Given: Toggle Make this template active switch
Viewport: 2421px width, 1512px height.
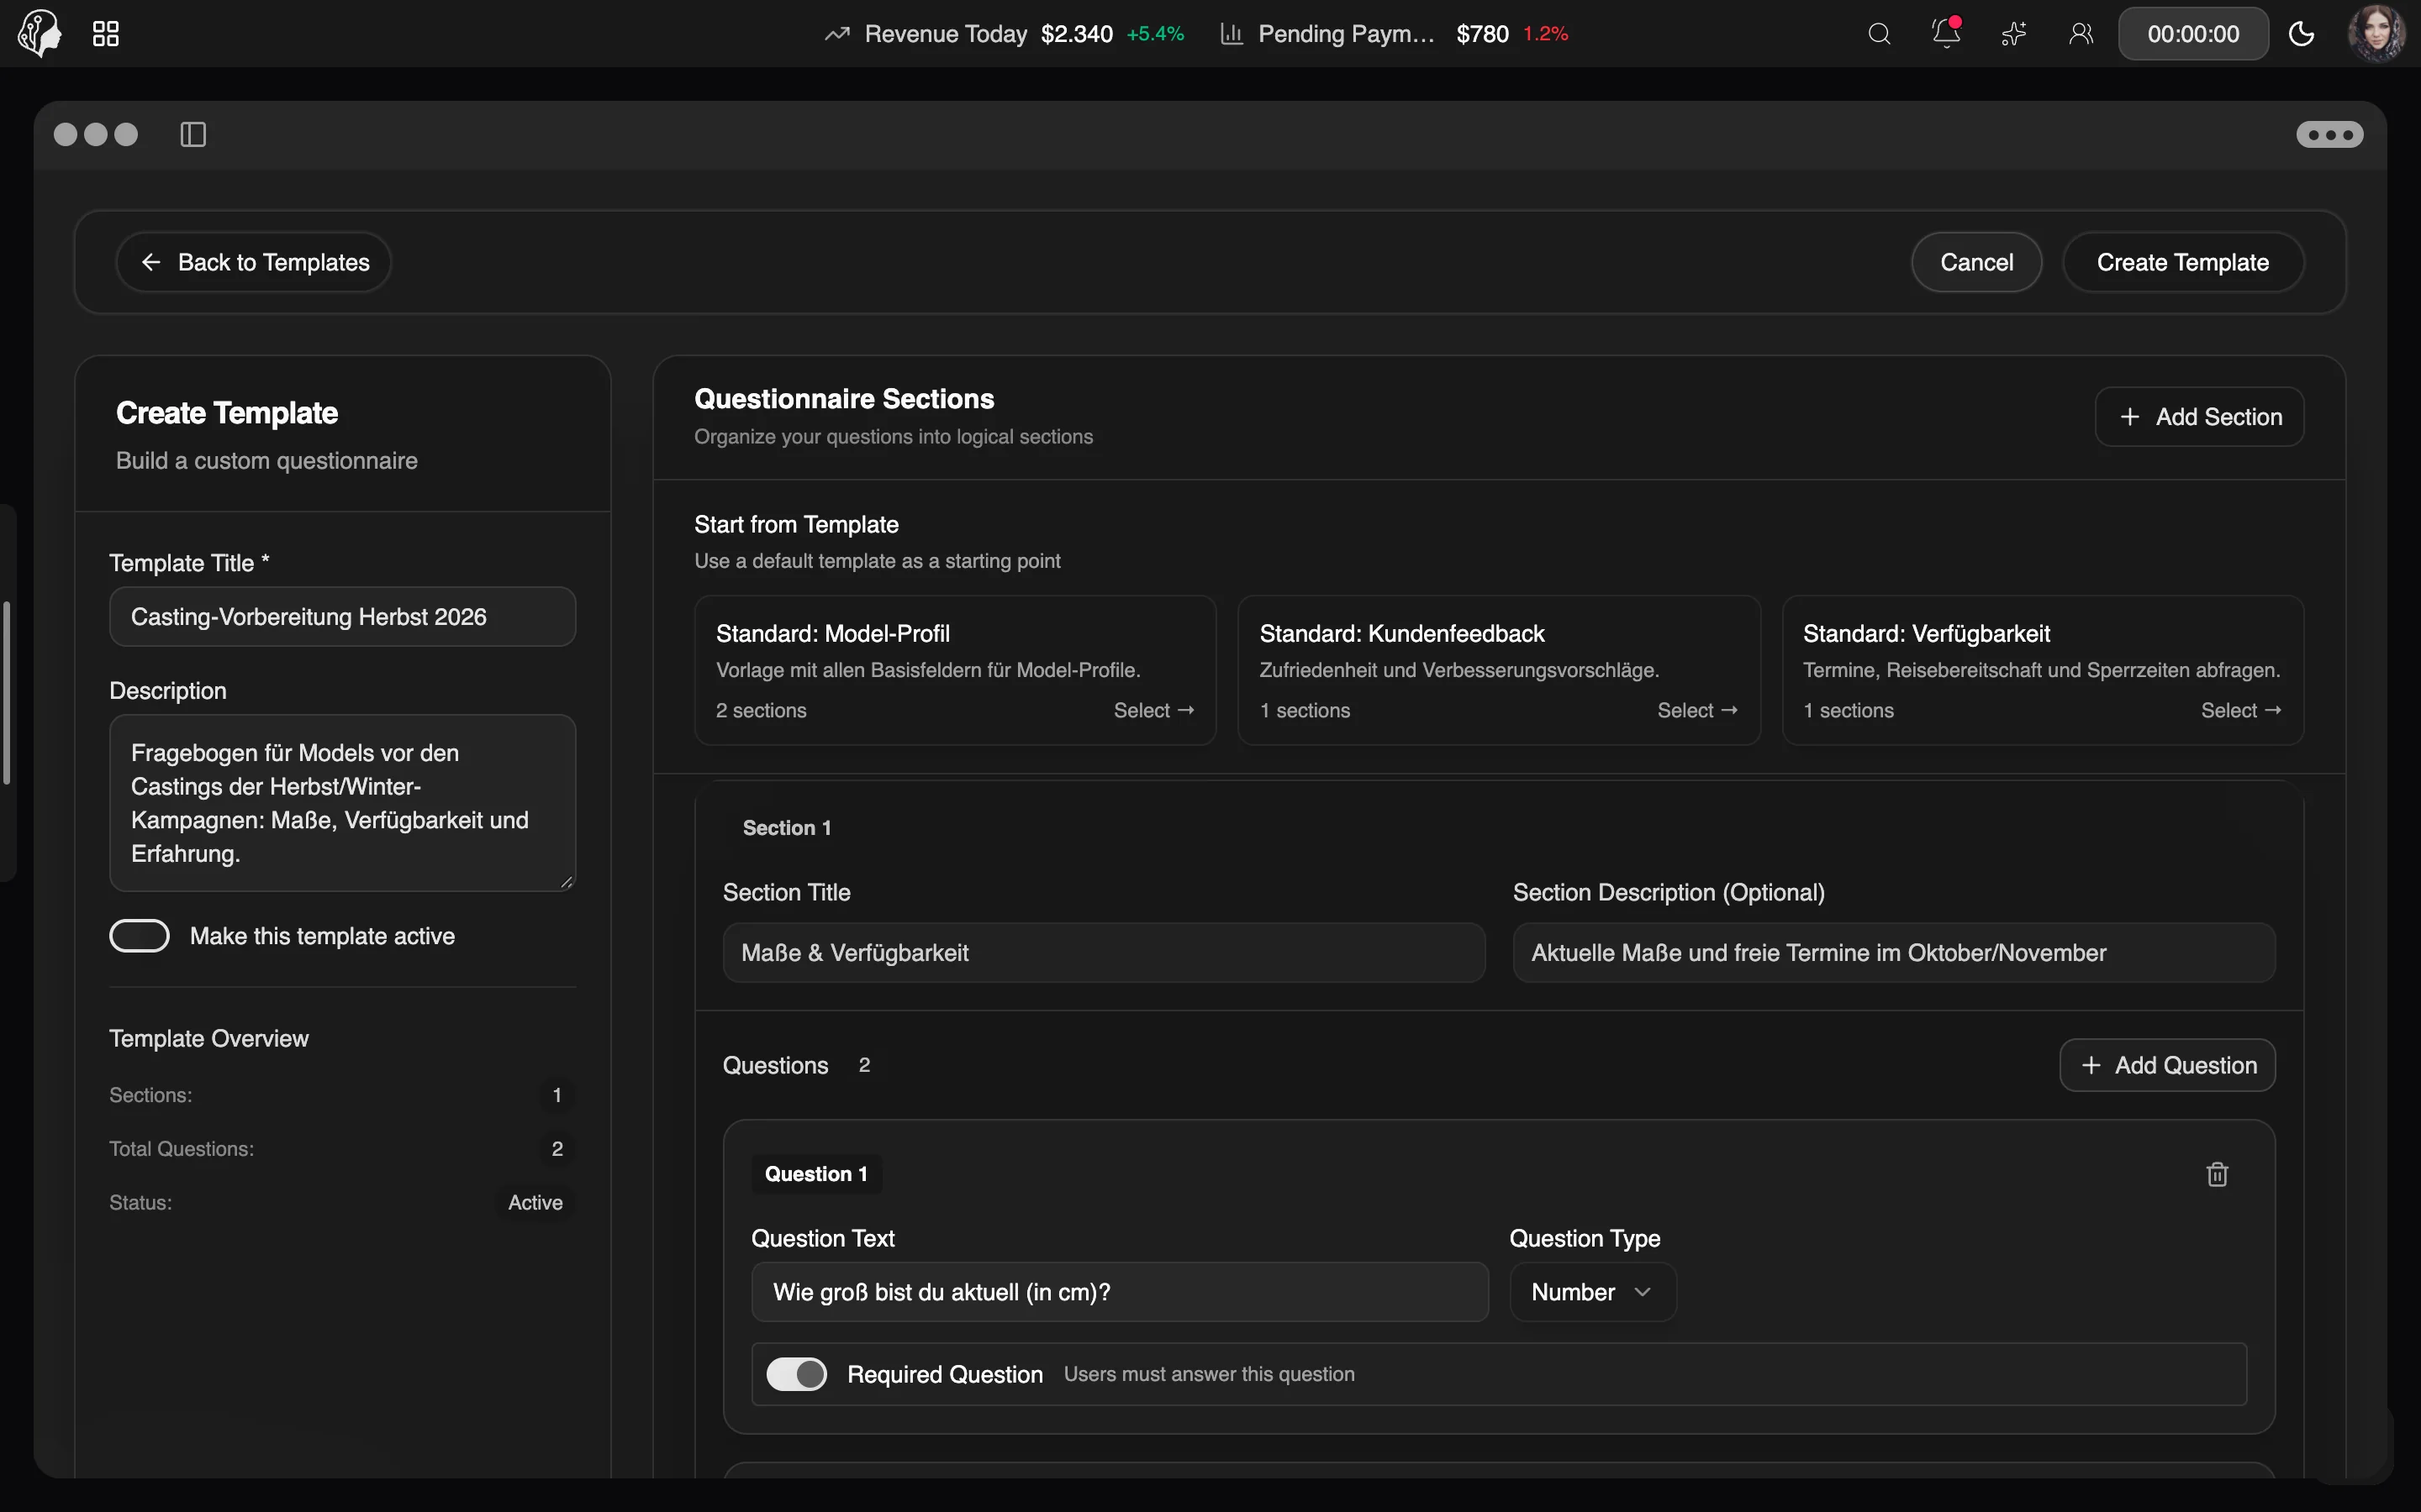Looking at the screenshot, I should [140, 936].
